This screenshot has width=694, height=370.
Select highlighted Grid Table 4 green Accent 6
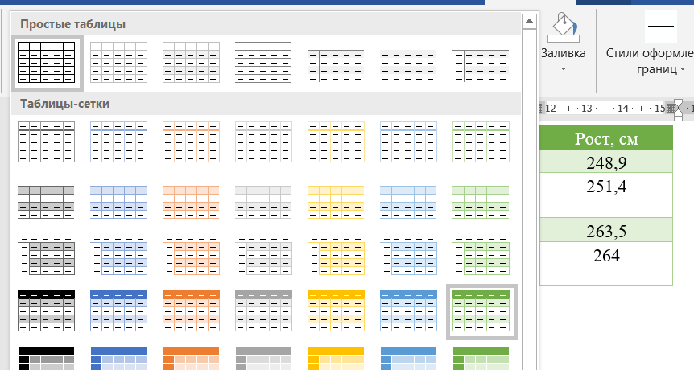pyautogui.click(x=481, y=310)
